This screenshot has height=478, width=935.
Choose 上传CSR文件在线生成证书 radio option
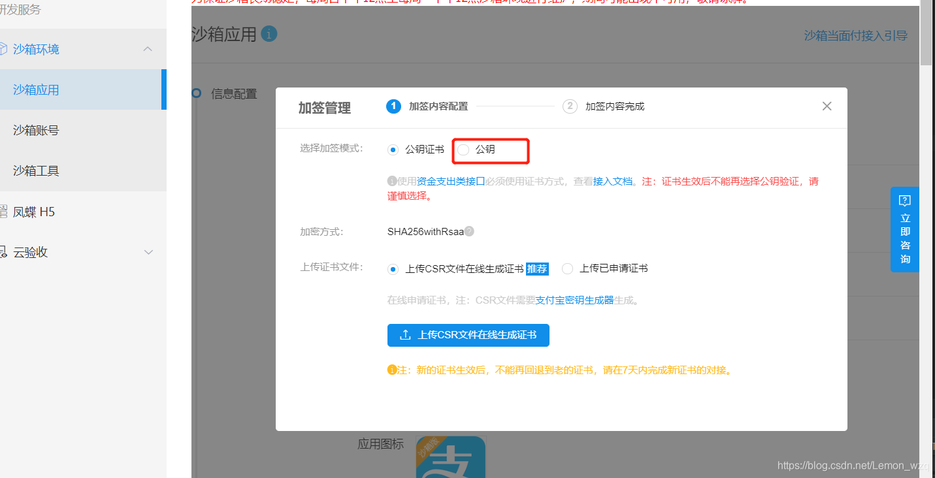393,268
